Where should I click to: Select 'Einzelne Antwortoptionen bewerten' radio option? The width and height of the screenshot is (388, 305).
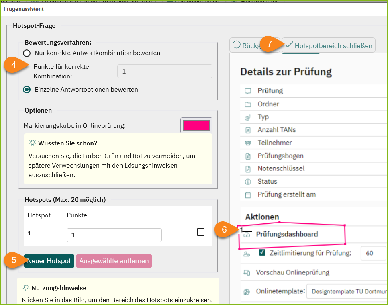(27, 90)
